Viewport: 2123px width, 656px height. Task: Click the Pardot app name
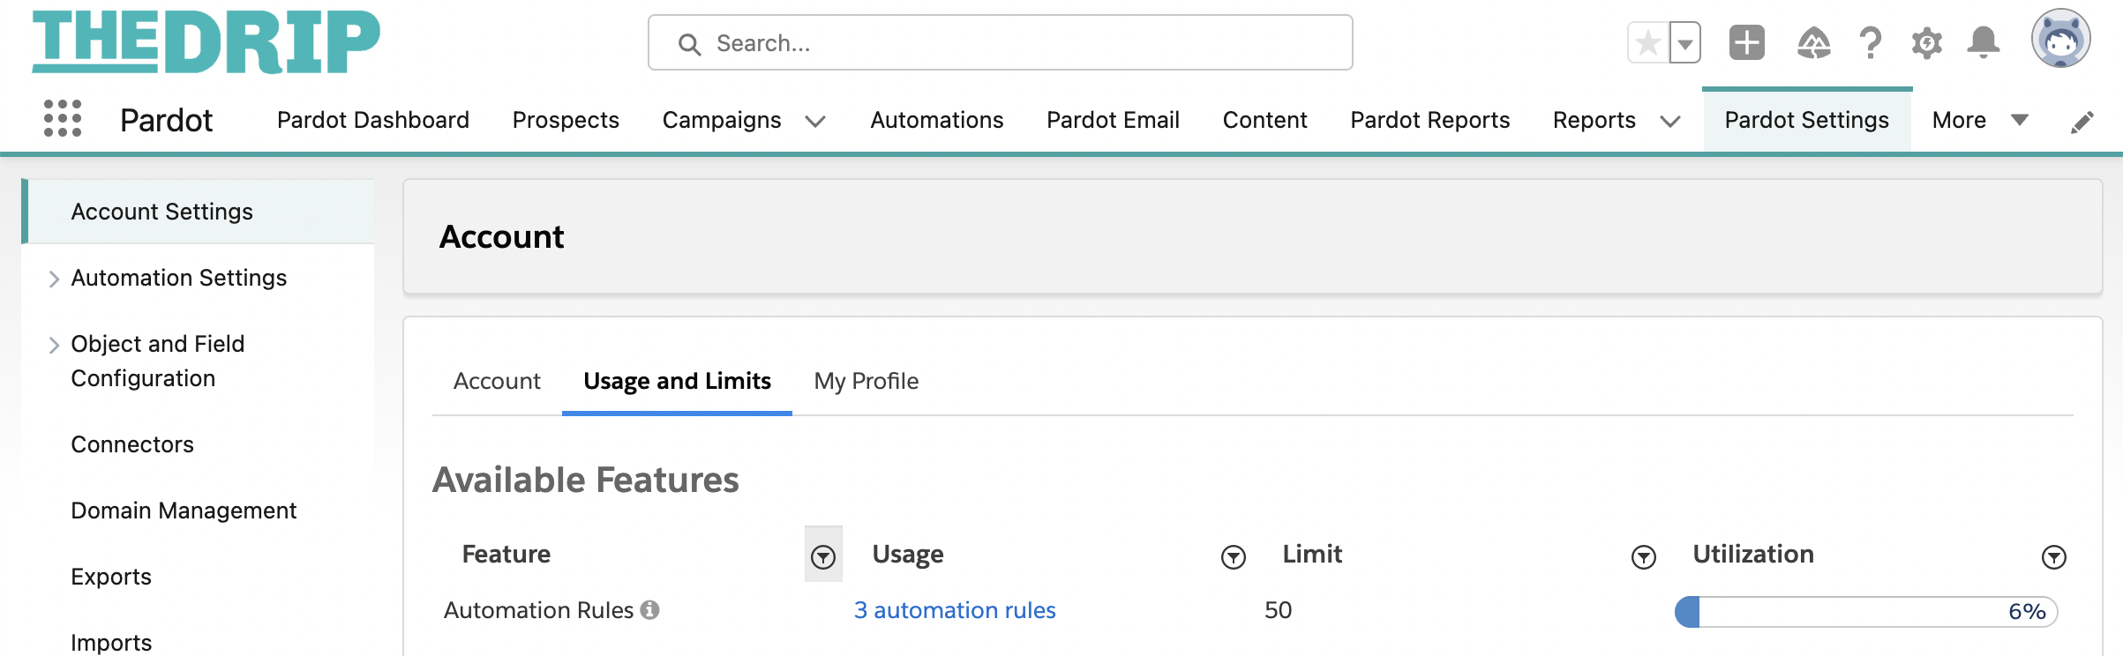(166, 120)
